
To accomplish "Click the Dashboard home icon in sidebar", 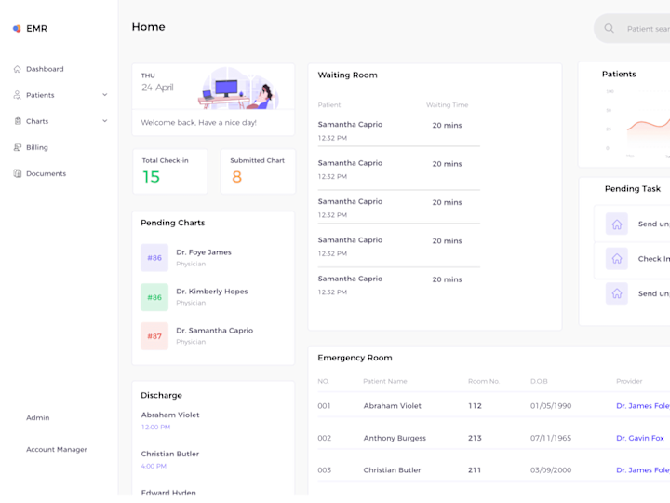I will [x=17, y=69].
